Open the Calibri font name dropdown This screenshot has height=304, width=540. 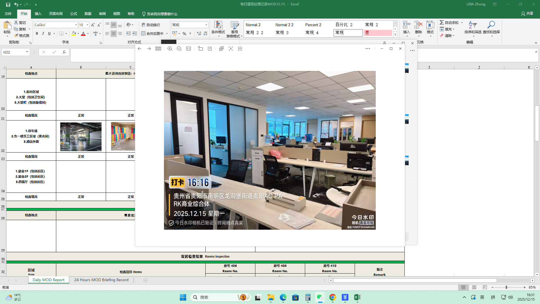point(76,25)
